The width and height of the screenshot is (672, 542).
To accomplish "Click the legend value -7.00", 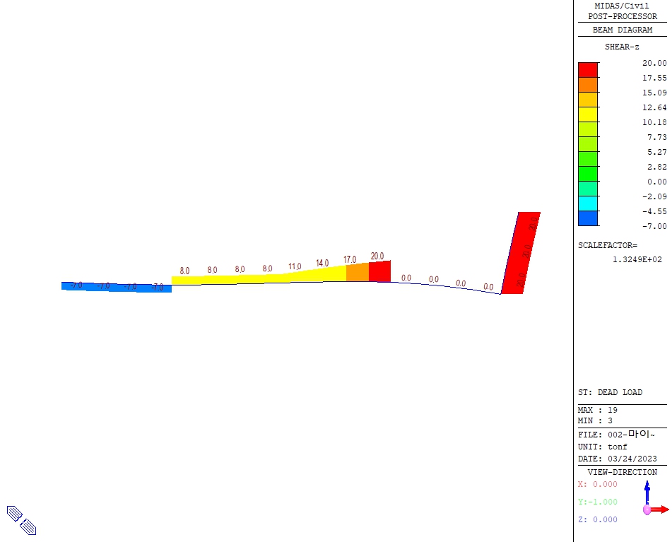I will click(x=654, y=226).
